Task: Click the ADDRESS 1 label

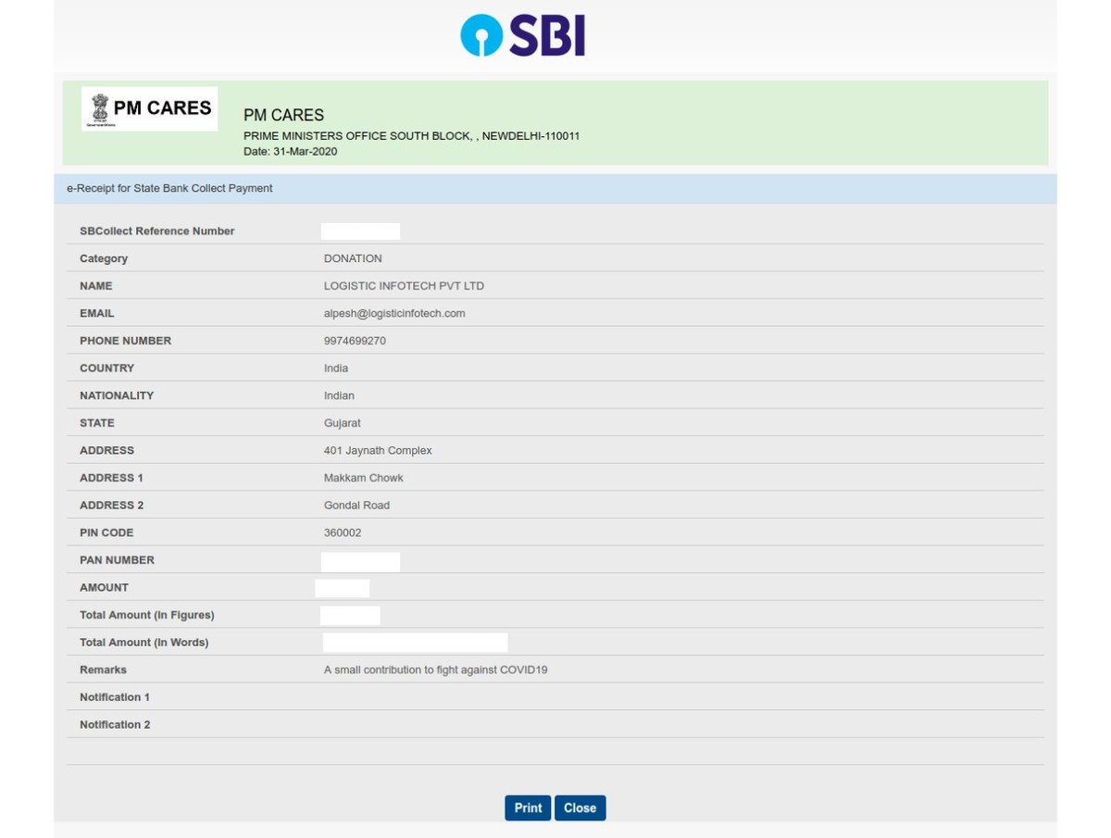Action: [x=111, y=478]
